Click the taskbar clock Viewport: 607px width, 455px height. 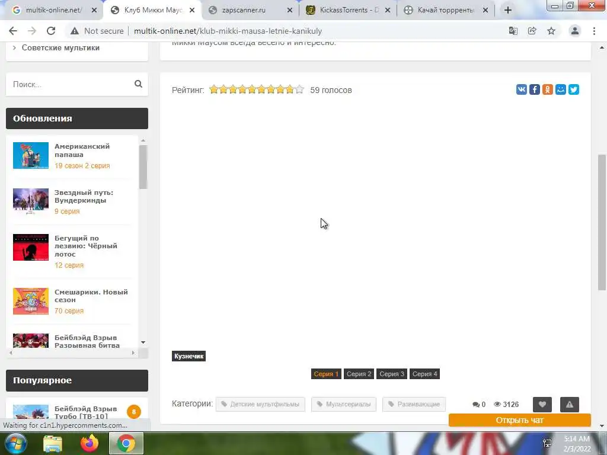click(577, 444)
